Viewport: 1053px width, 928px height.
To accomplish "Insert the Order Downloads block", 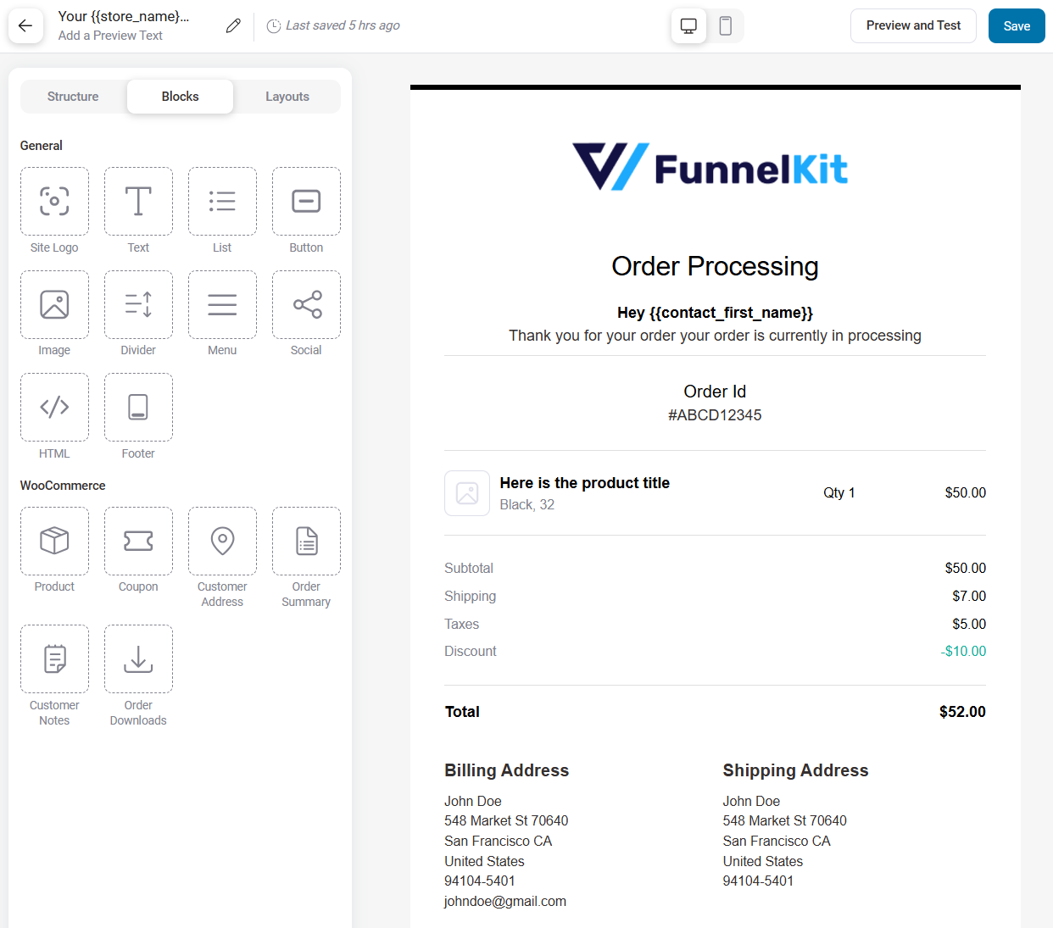I will point(138,659).
